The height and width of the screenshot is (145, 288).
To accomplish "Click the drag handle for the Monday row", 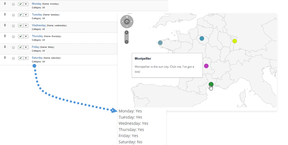I will click(5, 4).
